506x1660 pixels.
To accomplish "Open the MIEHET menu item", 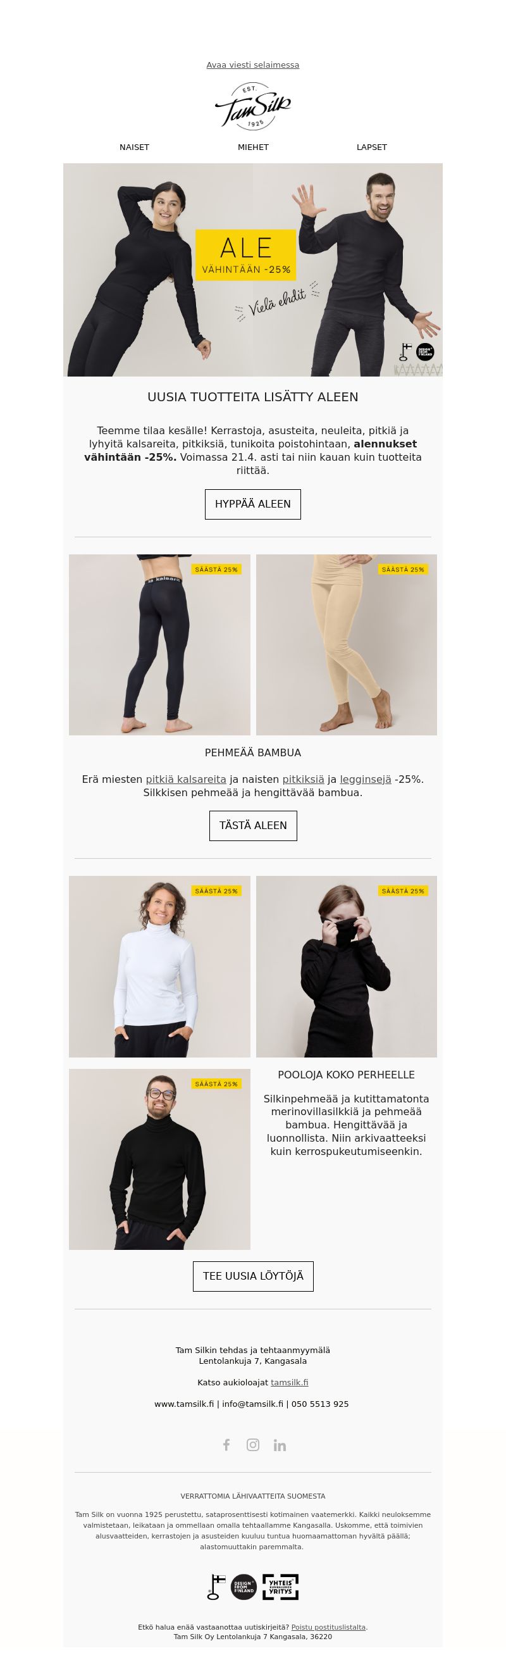I will pos(253,147).
